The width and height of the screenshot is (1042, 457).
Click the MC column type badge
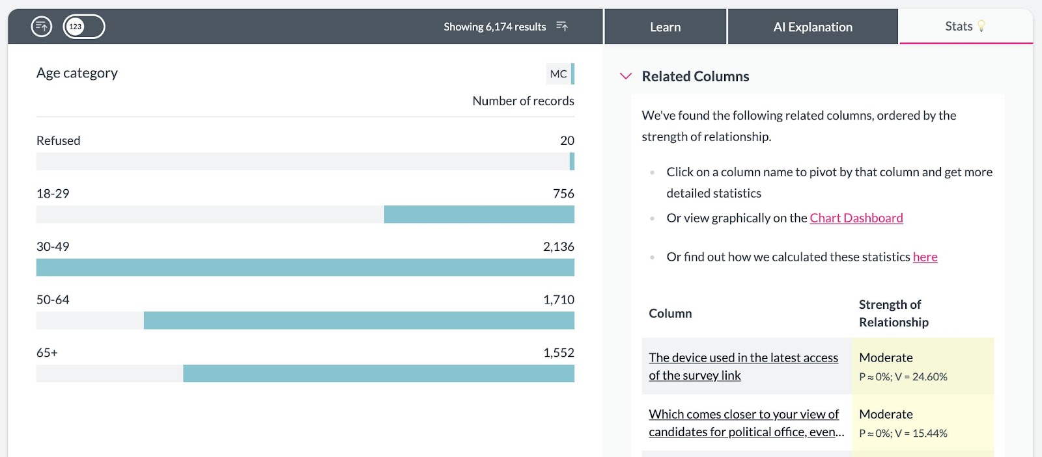559,74
